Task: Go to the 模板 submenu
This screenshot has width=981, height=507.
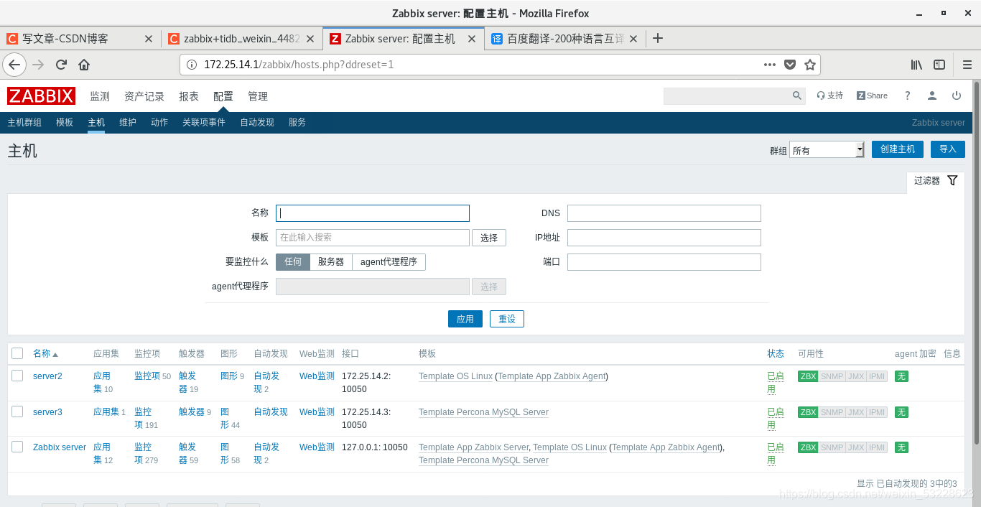Action: click(65, 123)
